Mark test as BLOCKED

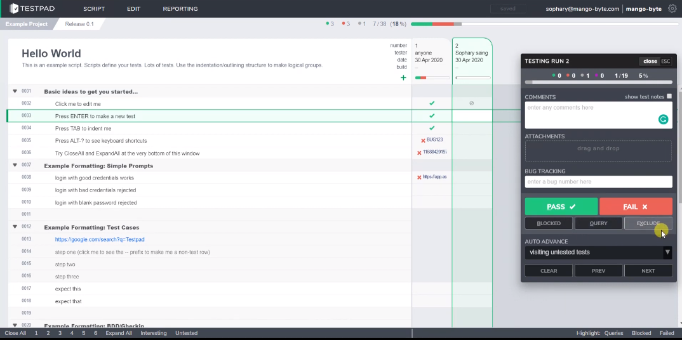coord(549,223)
